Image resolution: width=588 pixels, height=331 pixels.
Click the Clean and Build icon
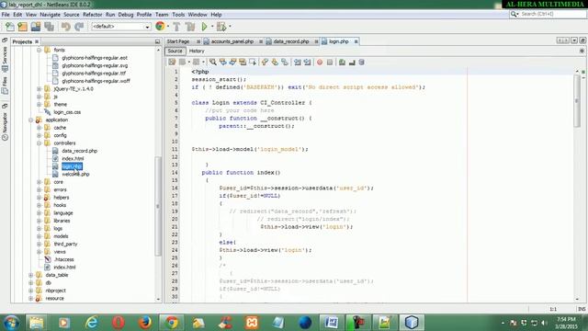click(x=190, y=27)
